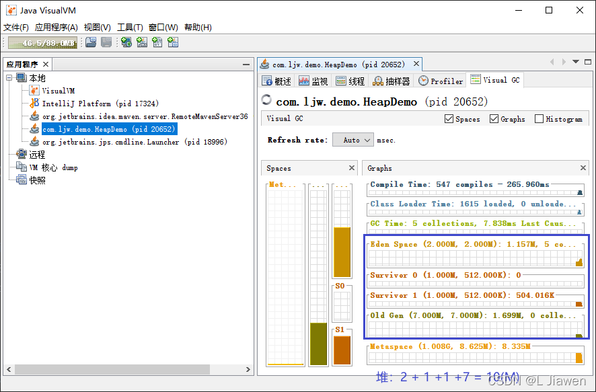The width and height of the screenshot is (596, 392).
Task: Click the memory usage gauge in toolbar
Action: (x=42, y=43)
